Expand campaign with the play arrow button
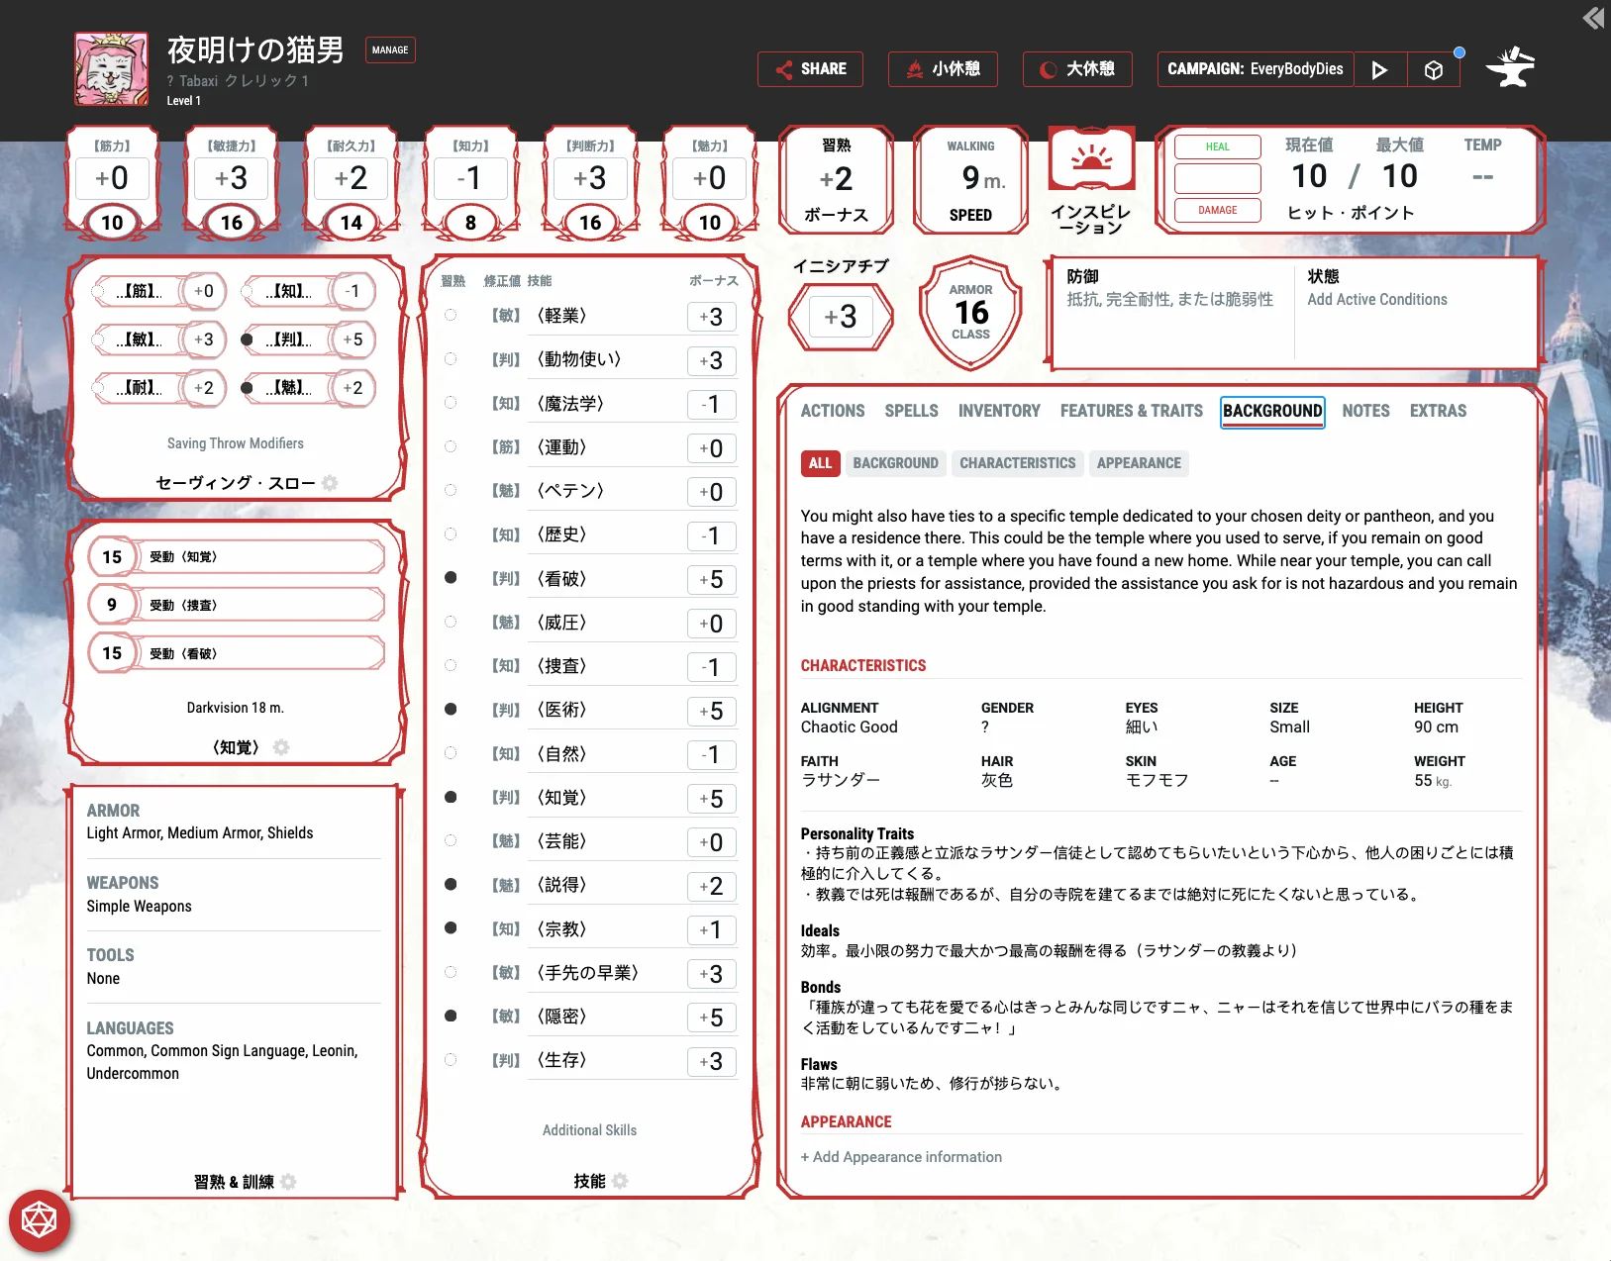The image size is (1611, 1261). point(1379,70)
